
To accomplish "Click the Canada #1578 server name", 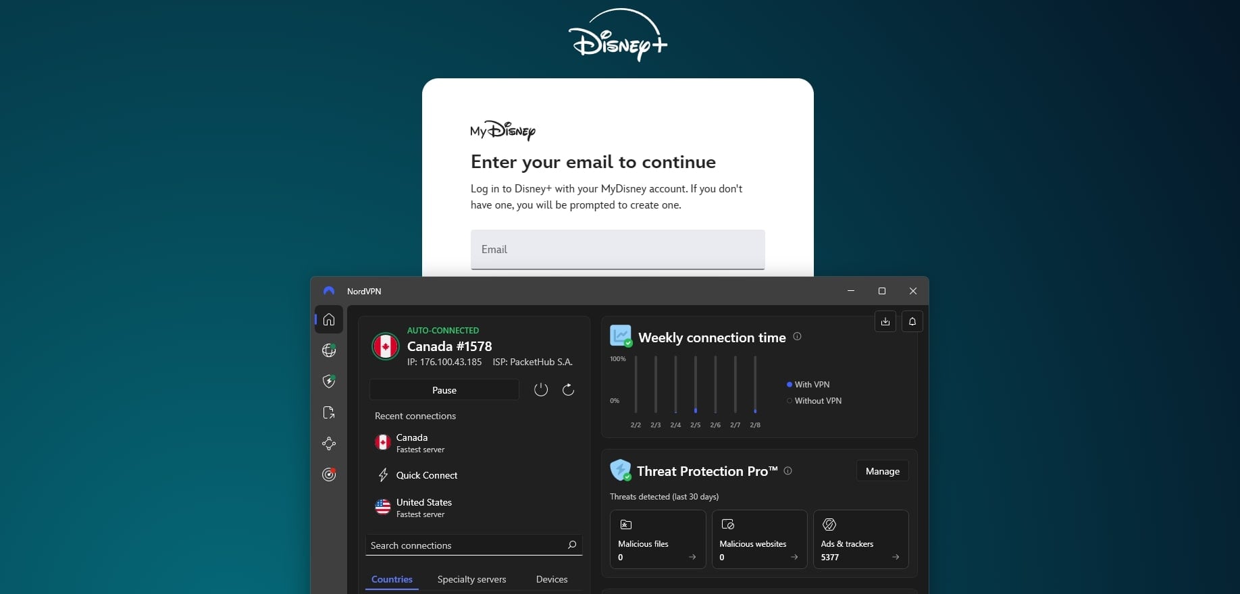I will (450, 346).
